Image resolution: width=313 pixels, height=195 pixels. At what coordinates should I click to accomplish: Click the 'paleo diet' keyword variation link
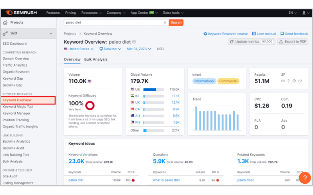point(76,180)
